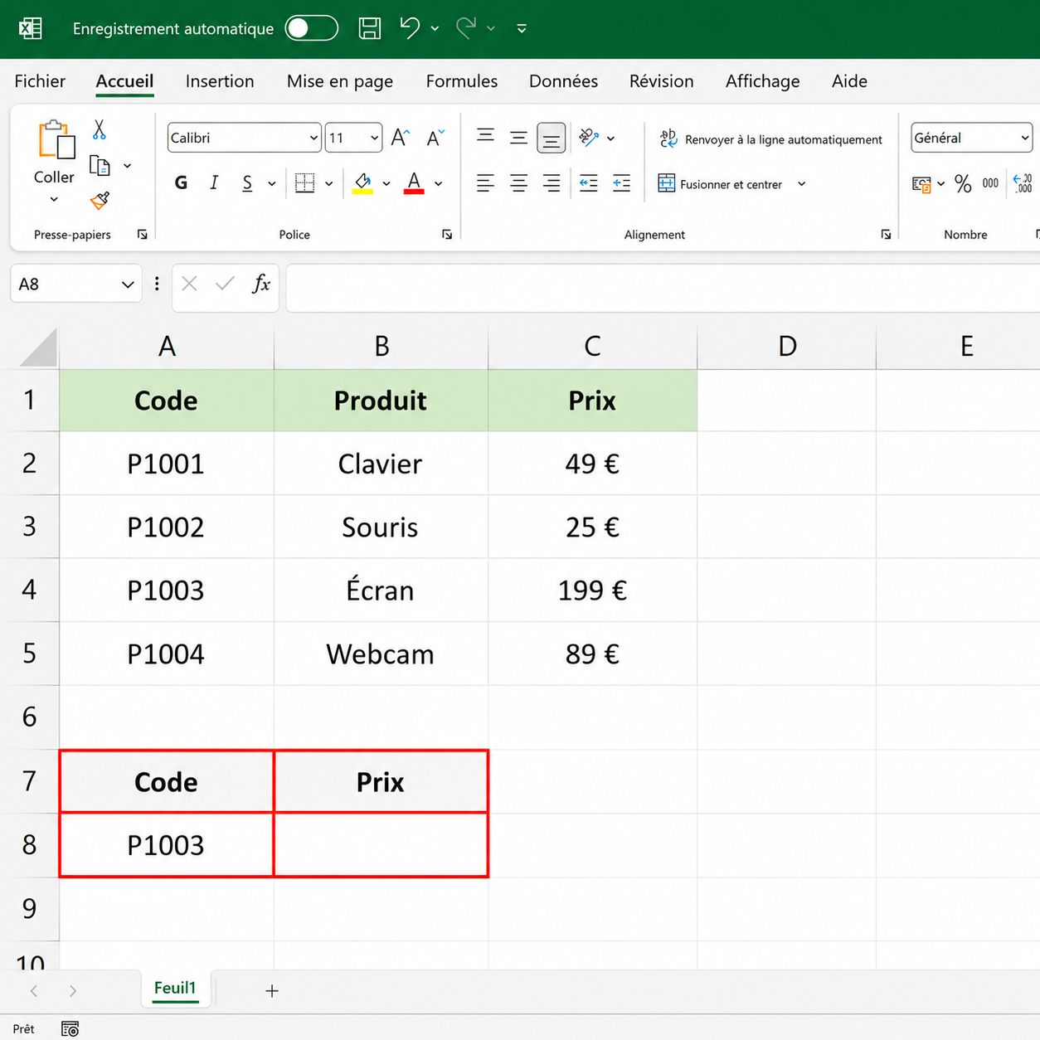Align text to the top
This screenshot has width=1040, height=1040.
click(x=486, y=136)
